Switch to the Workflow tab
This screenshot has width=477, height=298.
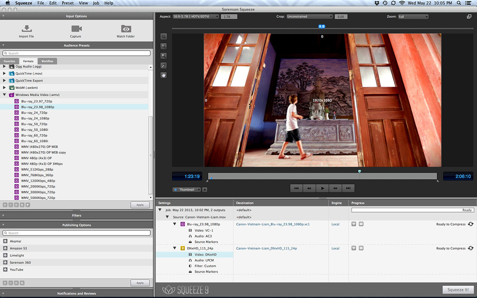pyautogui.click(x=47, y=61)
